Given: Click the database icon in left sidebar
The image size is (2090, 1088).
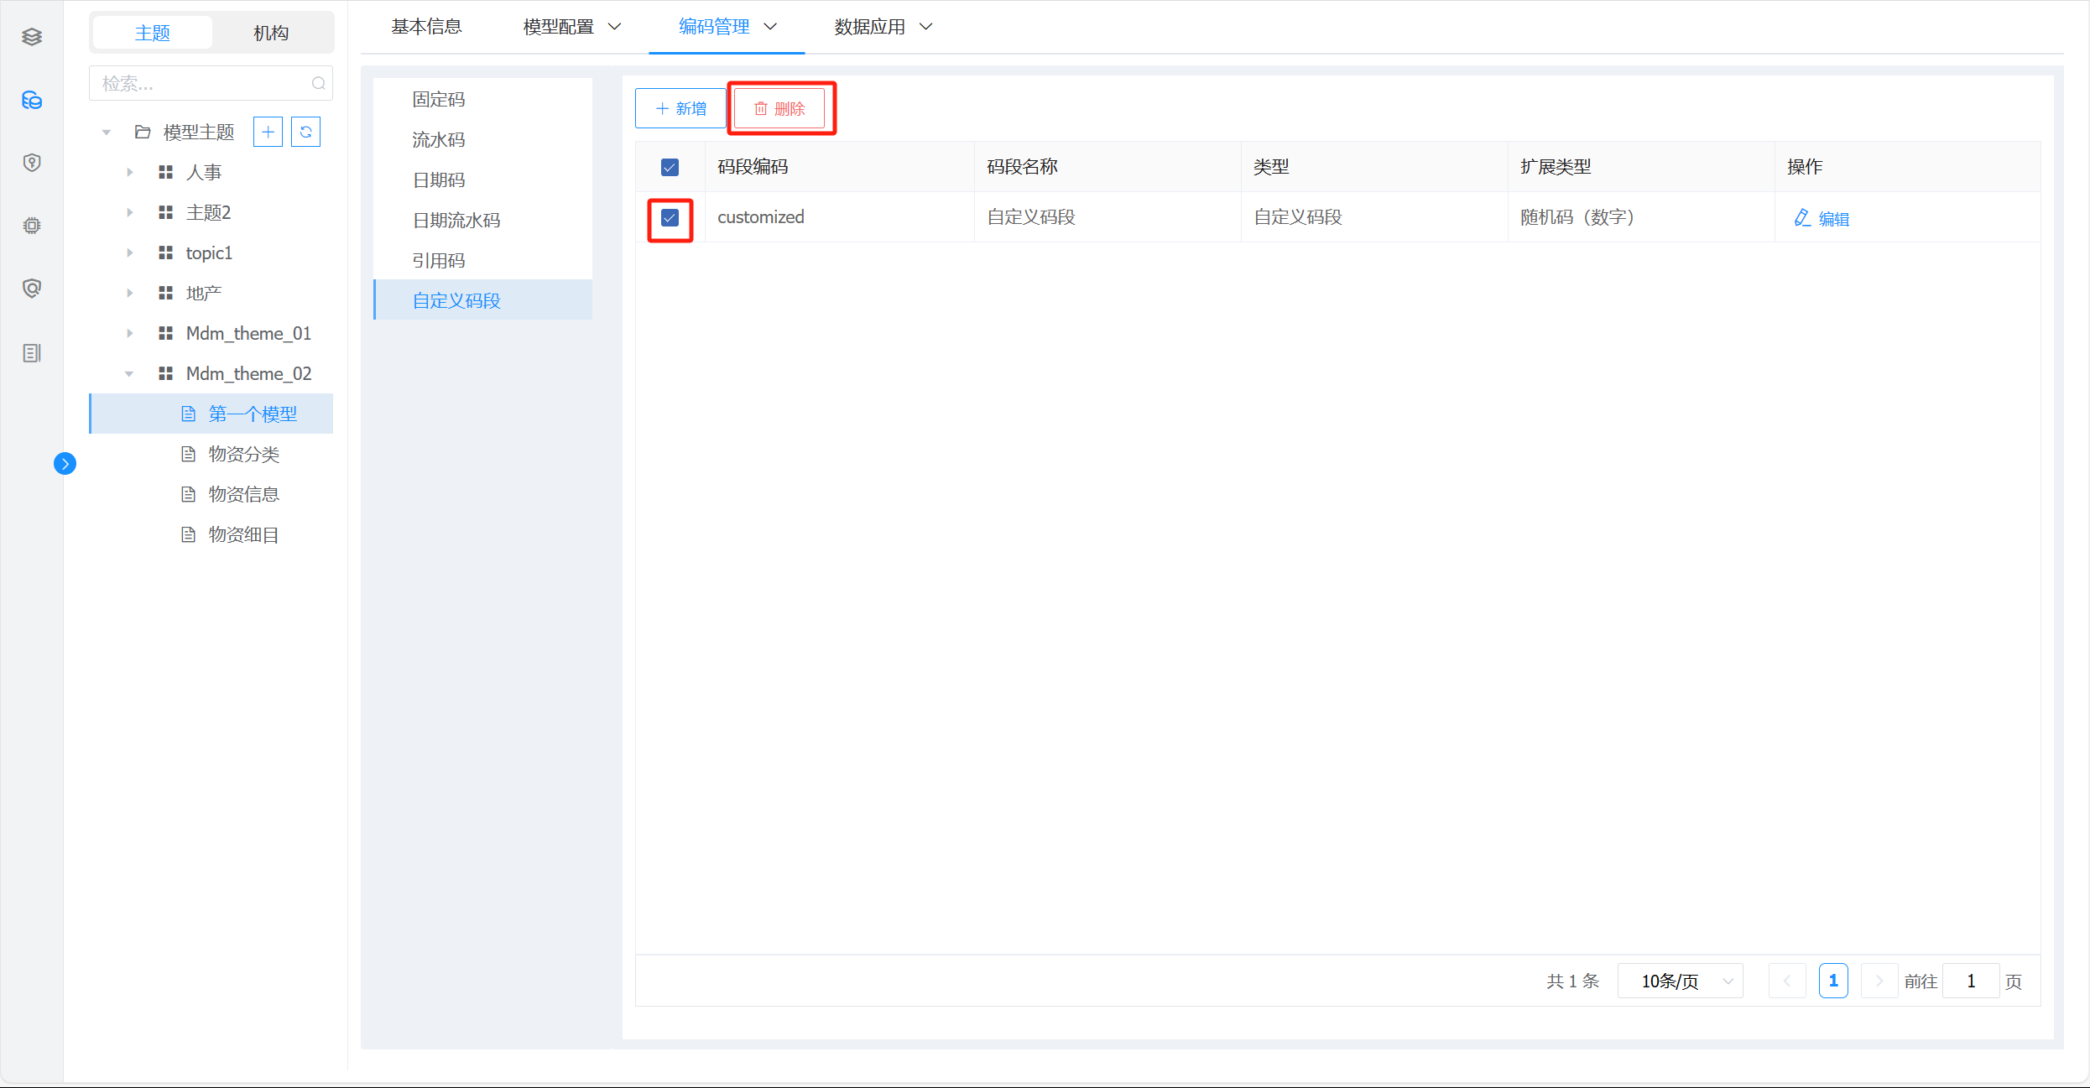Looking at the screenshot, I should click(32, 101).
